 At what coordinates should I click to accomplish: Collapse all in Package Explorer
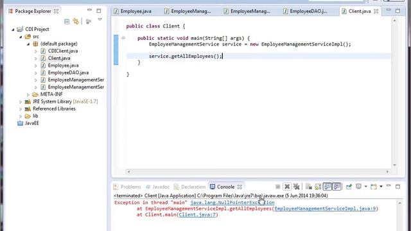point(67,21)
